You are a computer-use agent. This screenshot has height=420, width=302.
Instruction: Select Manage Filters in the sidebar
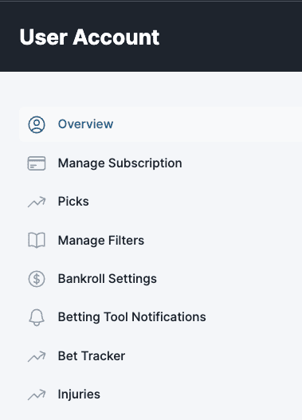[101, 240]
